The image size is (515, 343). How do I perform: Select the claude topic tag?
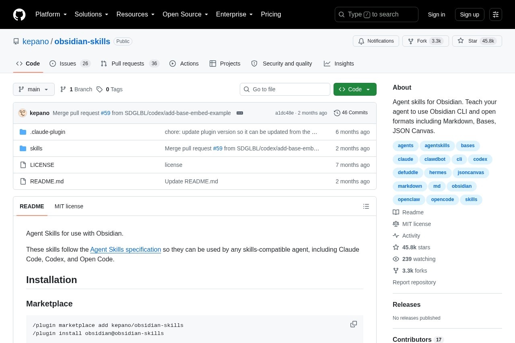406,159
